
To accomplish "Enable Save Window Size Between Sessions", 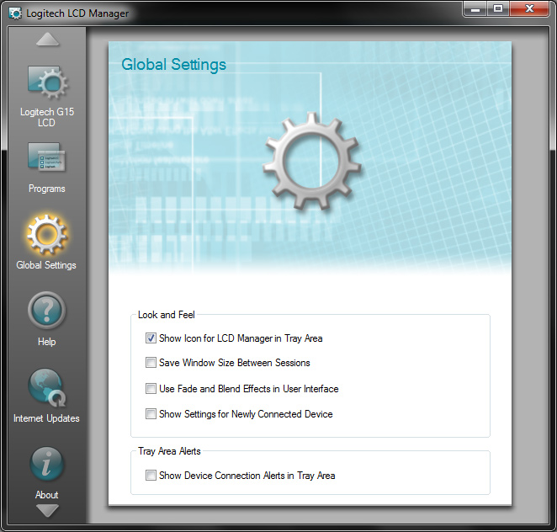I will point(151,363).
